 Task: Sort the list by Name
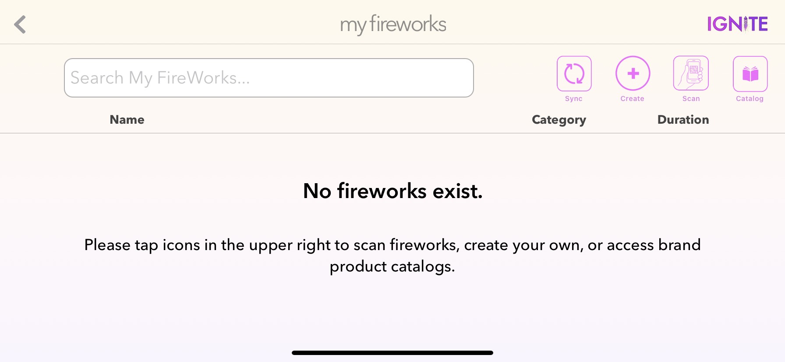[127, 119]
